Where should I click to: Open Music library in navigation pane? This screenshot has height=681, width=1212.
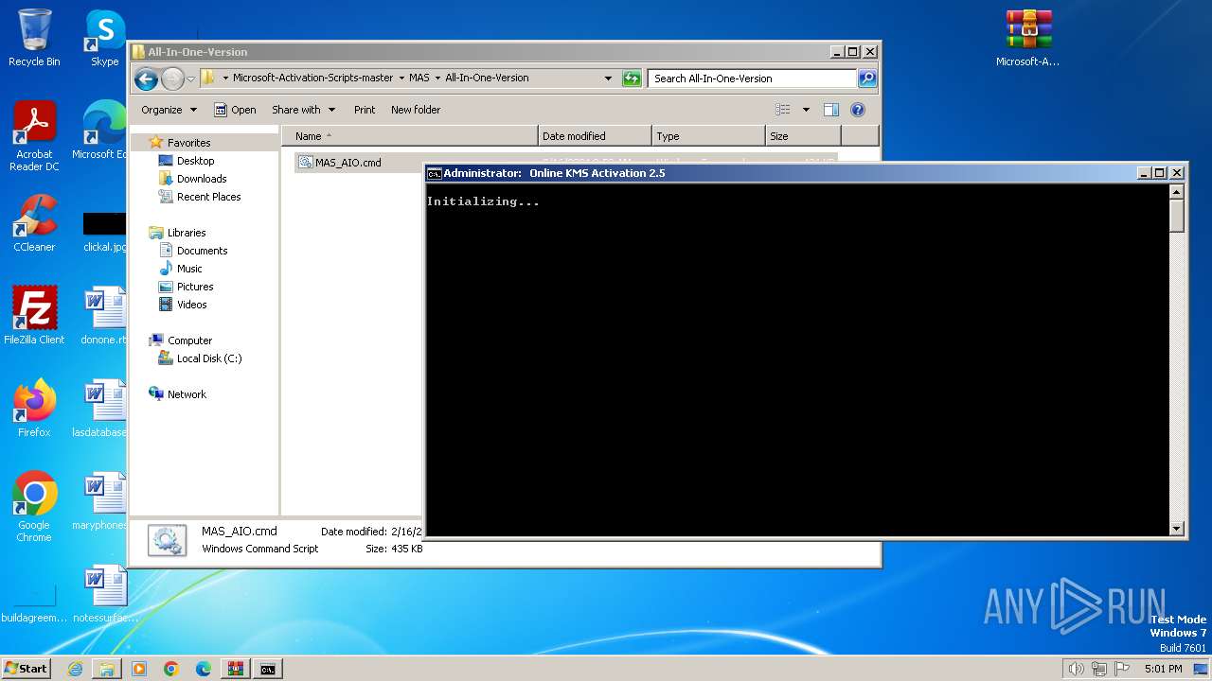click(x=189, y=269)
